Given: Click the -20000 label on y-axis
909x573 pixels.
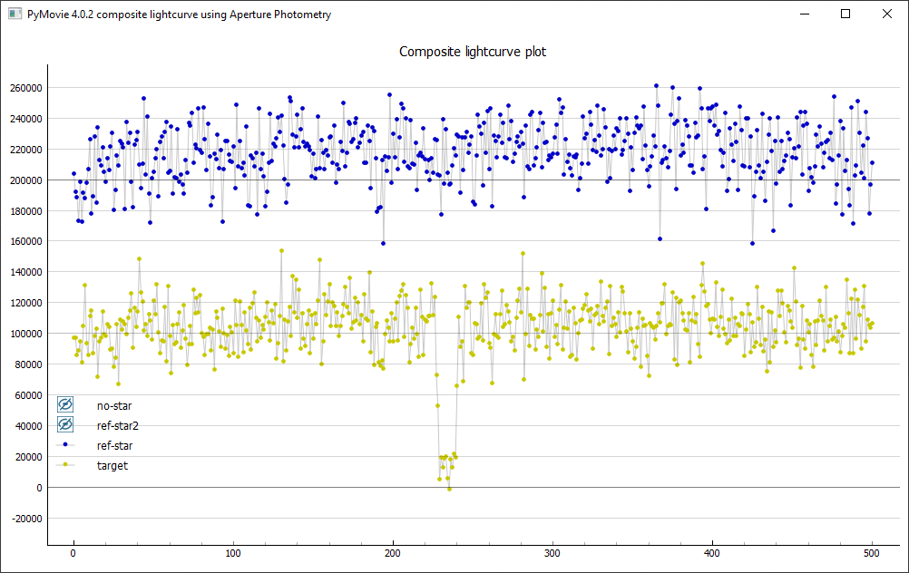Looking at the screenshot, I should (x=25, y=519).
